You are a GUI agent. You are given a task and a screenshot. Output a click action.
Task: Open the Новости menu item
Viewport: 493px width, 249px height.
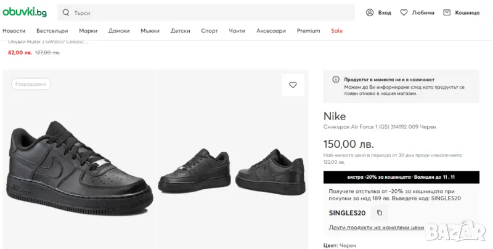[14, 31]
